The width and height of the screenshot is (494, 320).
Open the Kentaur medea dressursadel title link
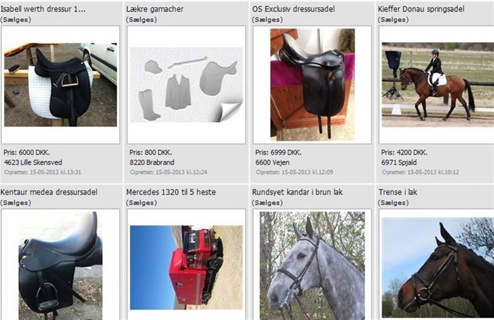point(49,192)
